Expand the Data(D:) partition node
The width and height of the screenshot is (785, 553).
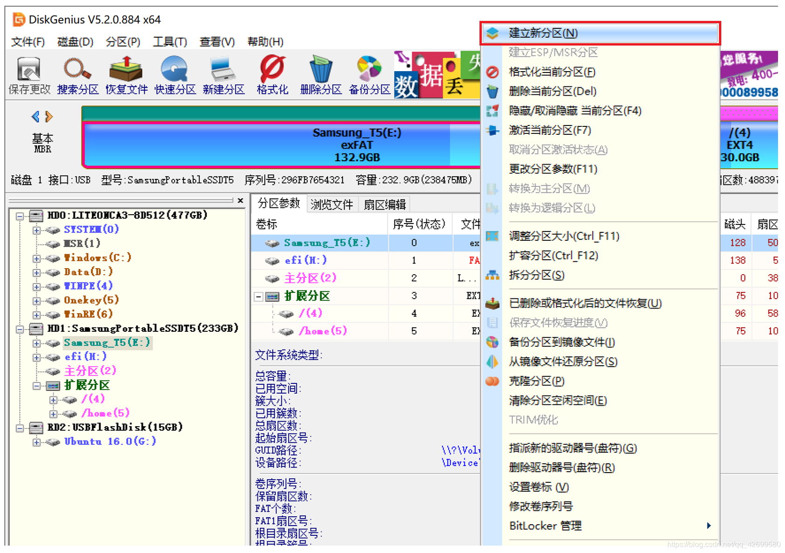coord(36,272)
